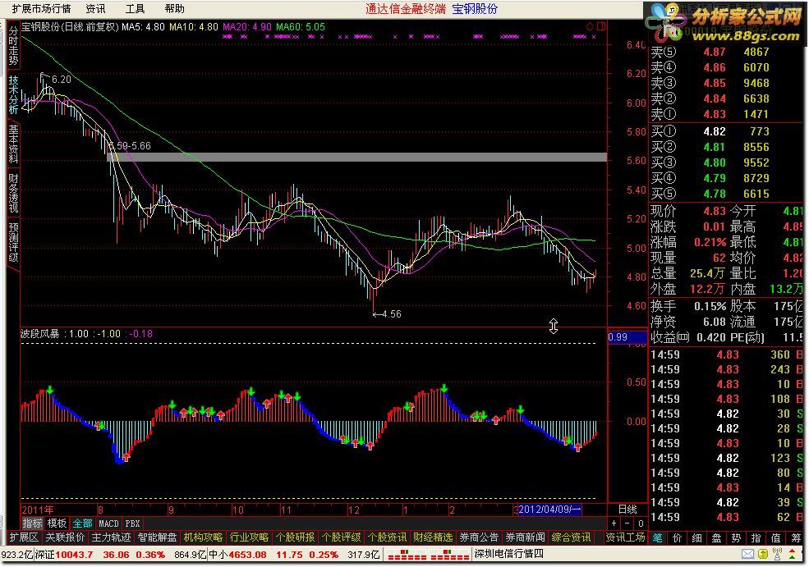Screen dimensions: 809x567
Task: Click the 深圳电信行情四 server label
Action: [508, 554]
